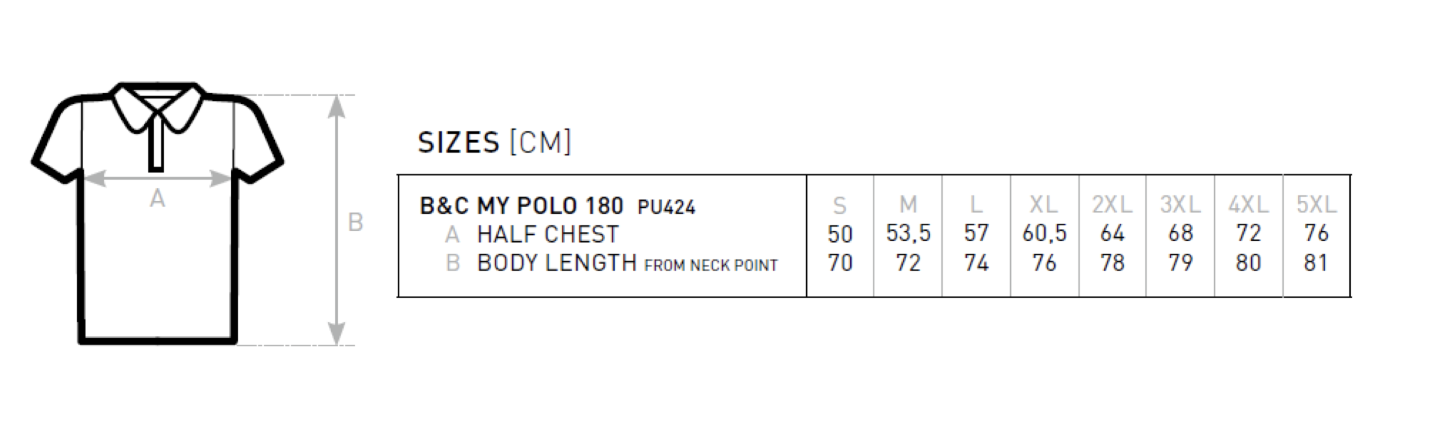Click the FROM NECK POINT note
The image size is (1441, 448).
point(711,265)
